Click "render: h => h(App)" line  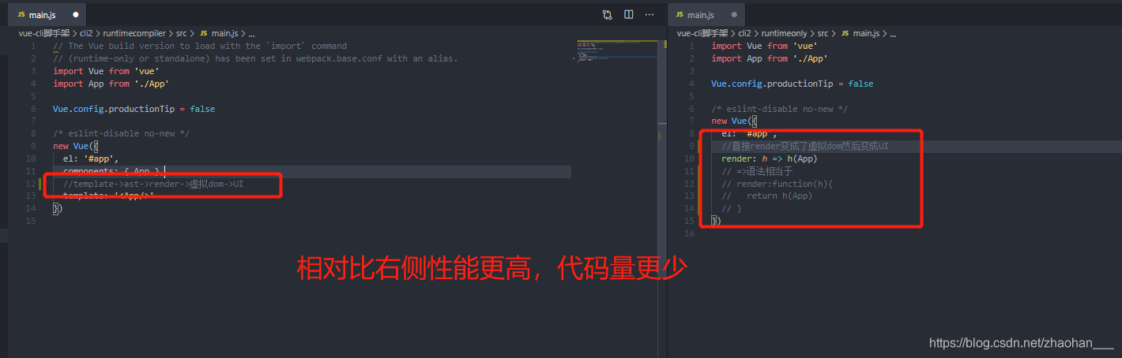(769, 158)
